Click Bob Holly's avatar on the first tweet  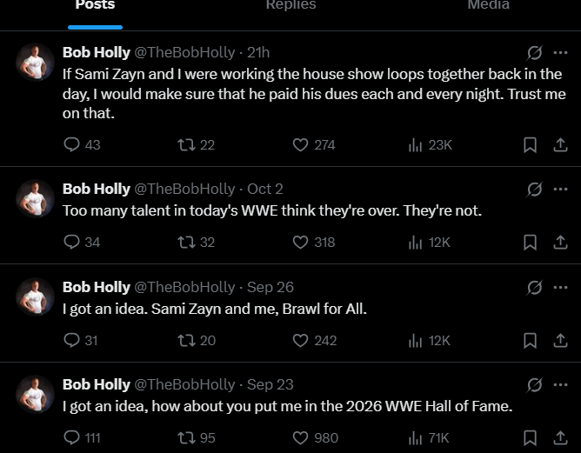37,63
